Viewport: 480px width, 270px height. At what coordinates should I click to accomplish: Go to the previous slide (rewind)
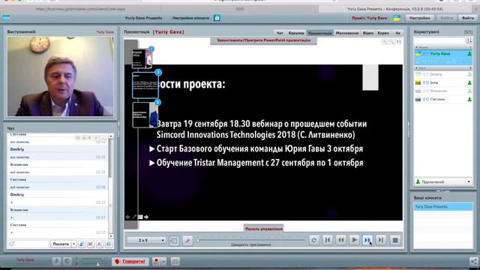(340, 240)
